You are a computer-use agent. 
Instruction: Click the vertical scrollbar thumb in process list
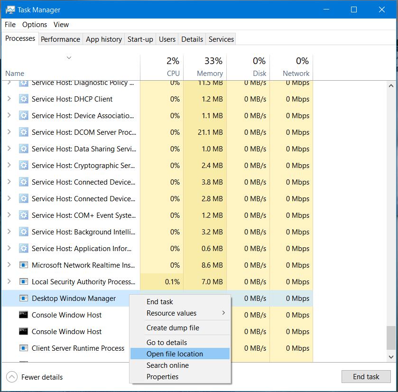(391, 338)
